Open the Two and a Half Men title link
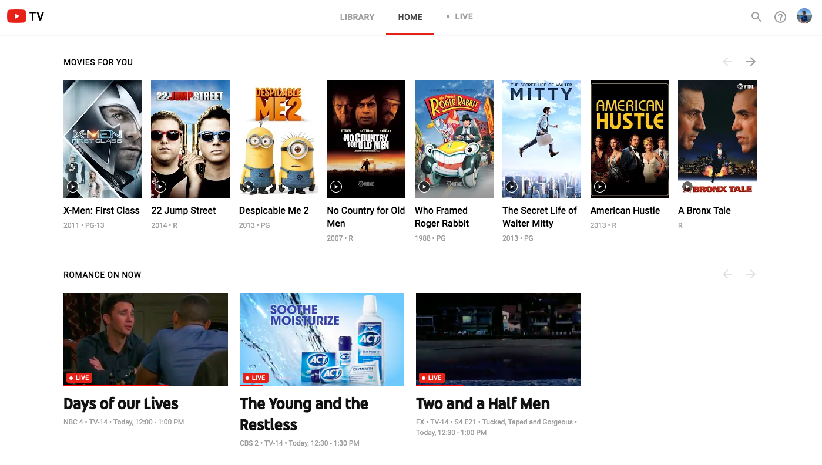 483,404
